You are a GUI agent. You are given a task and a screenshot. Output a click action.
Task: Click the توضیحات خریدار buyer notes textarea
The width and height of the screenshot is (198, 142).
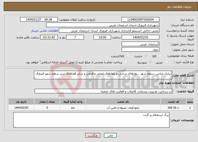click(91, 120)
